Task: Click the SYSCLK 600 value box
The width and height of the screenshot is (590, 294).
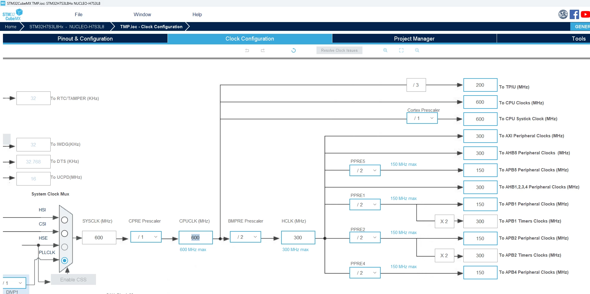Action: (x=99, y=238)
